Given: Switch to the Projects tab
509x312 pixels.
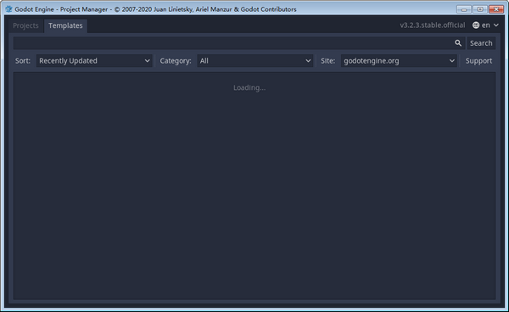Looking at the screenshot, I should (25, 25).
